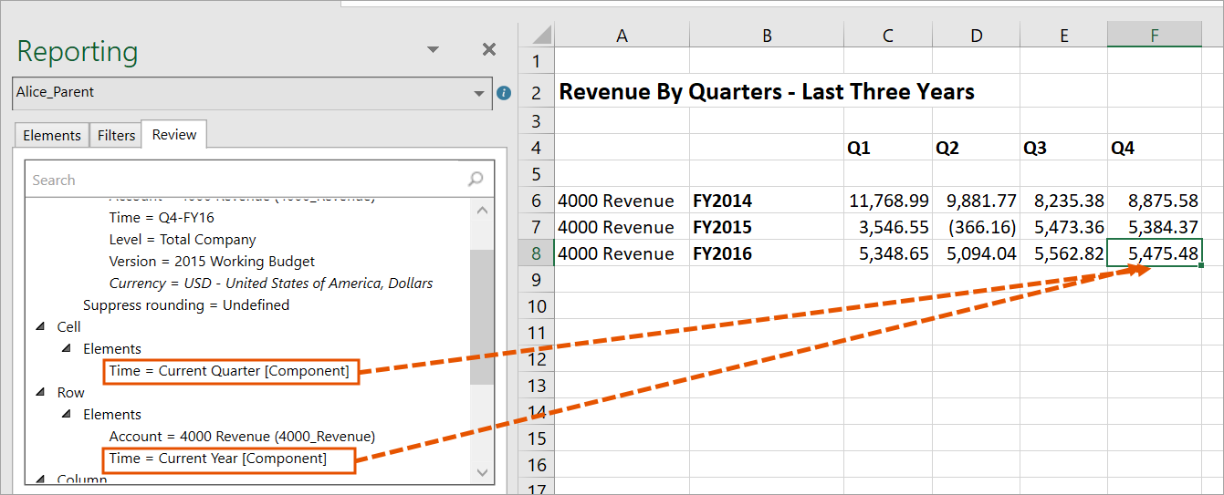This screenshot has width=1224, height=495.
Task: Click the tree scrollbar down arrow
Action: tap(483, 471)
